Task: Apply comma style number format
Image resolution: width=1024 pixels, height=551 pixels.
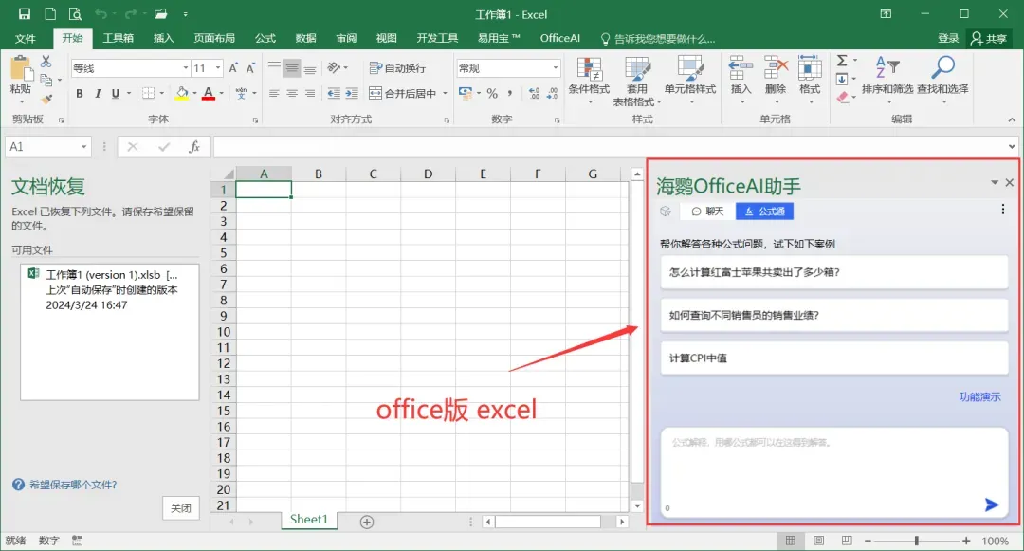Action: tap(509, 93)
